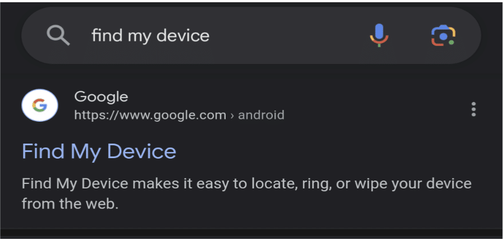Open Google Lens camera search
504x240 pixels.
[x=443, y=36]
